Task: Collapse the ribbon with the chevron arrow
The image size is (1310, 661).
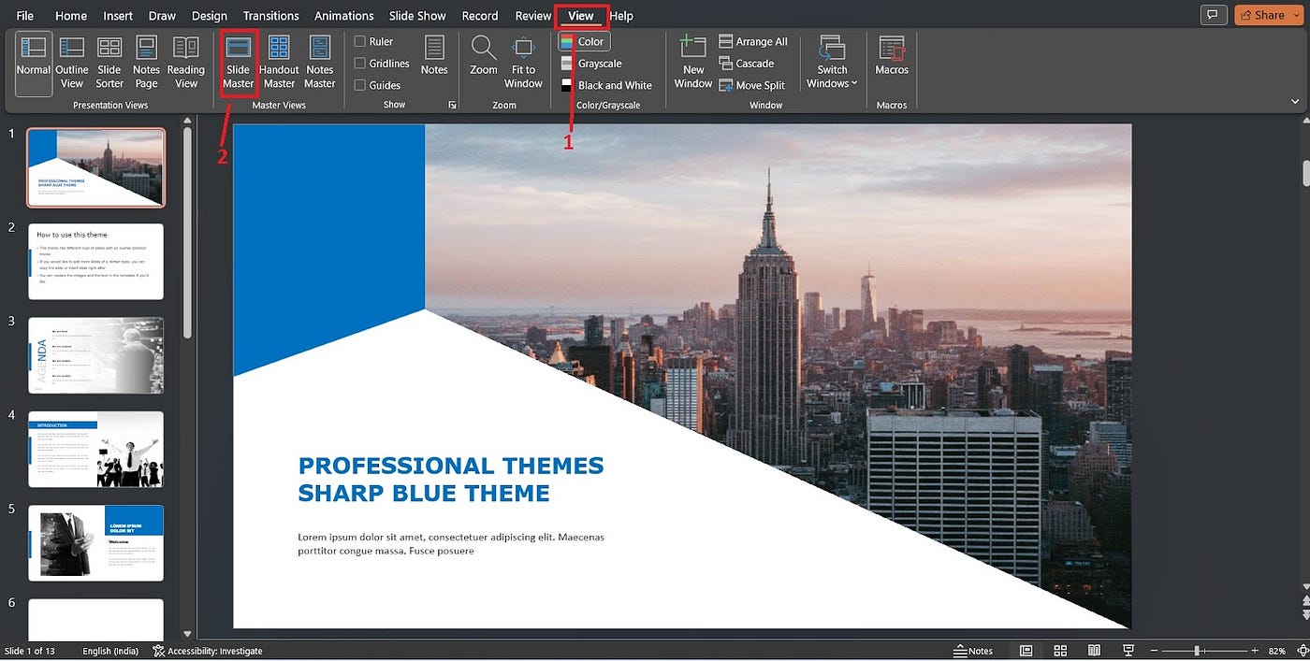Action: coord(1295,101)
